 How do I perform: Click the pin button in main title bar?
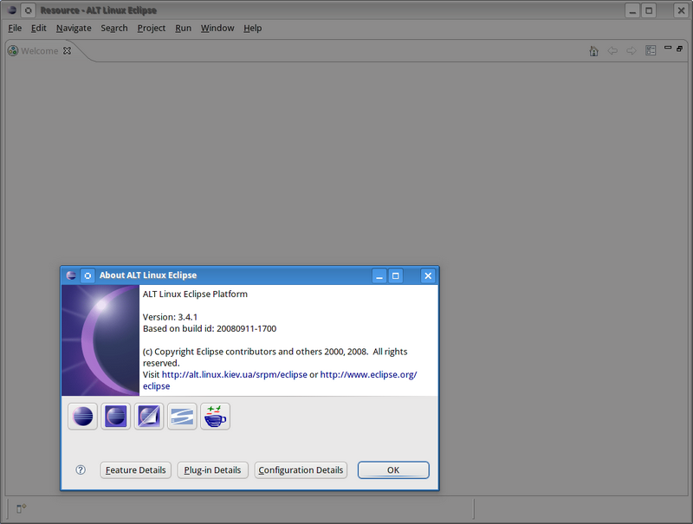point(29,10)
